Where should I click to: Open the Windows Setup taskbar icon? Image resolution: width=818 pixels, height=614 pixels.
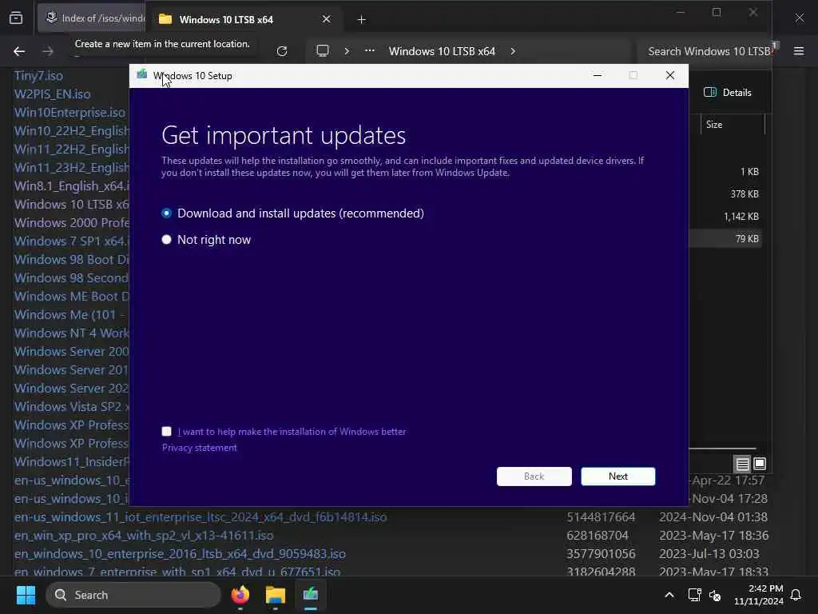coord(311,595)
